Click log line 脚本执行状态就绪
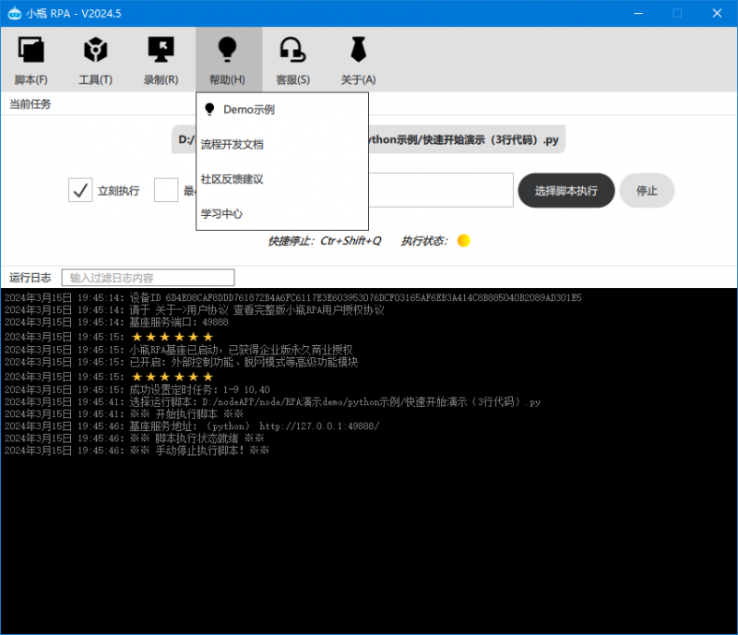Viewport: 738px width, 635px height. (x=134, y=438)
